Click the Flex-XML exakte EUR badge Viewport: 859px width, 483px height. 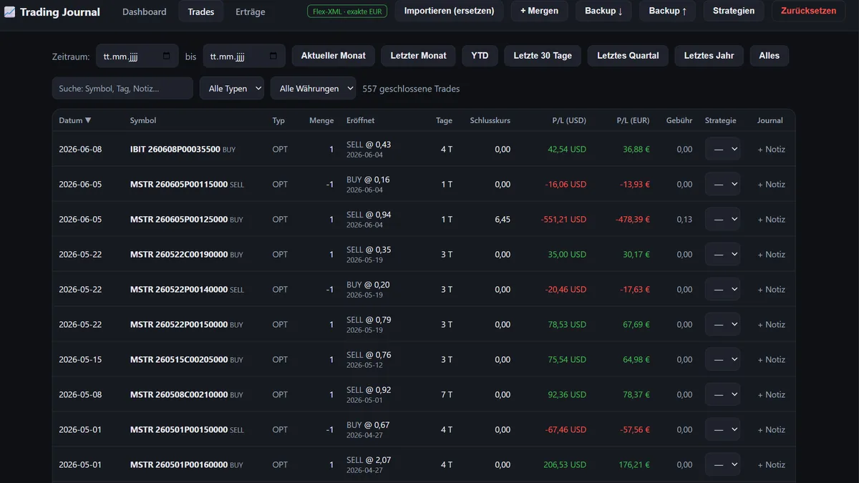coord(348,11)
